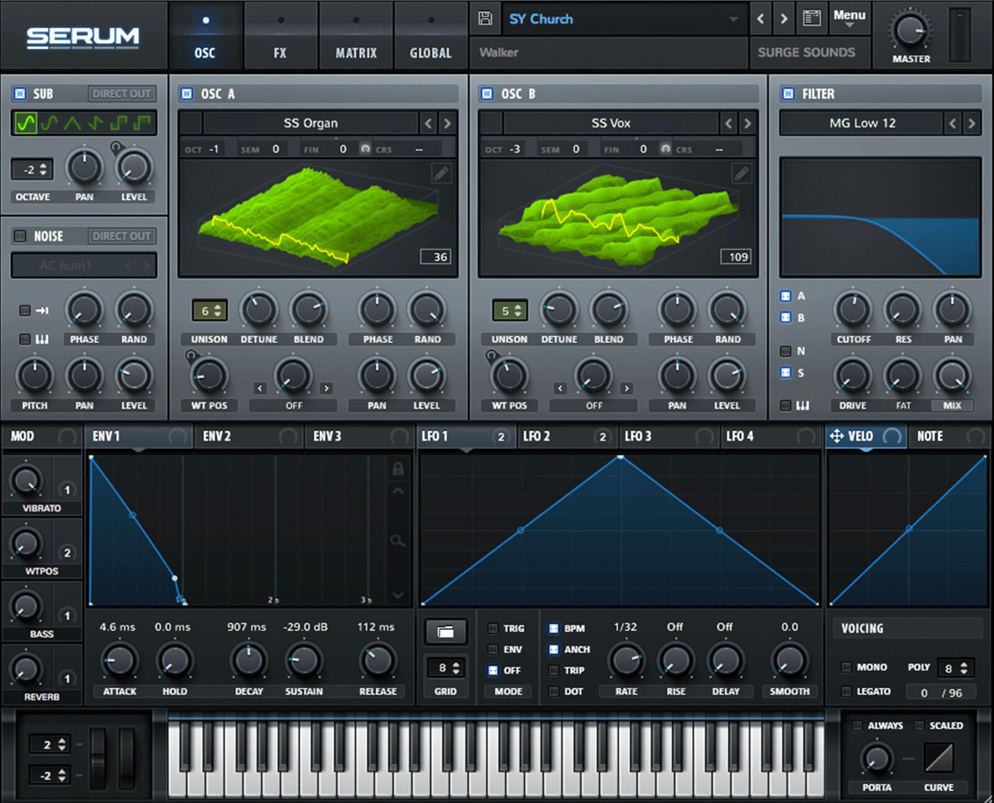Select previous filter type
994x803 pixels.
tap(952, 123)
